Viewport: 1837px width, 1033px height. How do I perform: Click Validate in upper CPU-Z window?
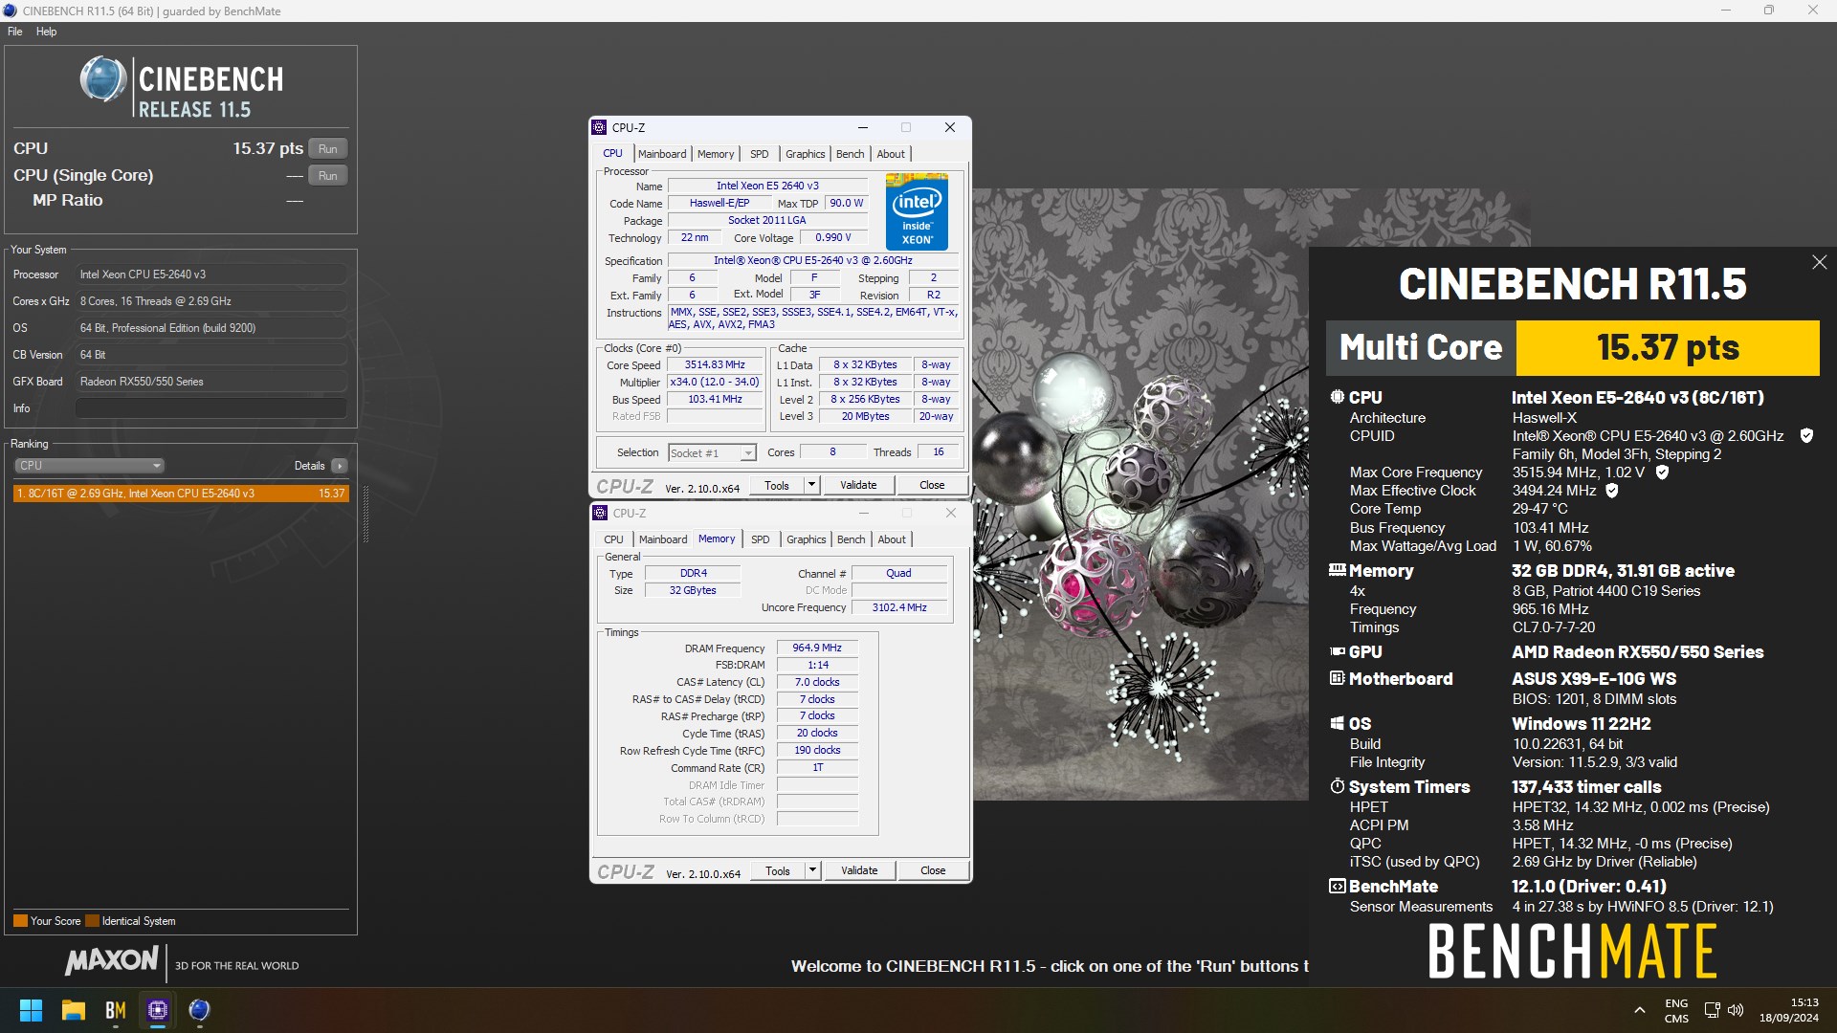point(858,485)
